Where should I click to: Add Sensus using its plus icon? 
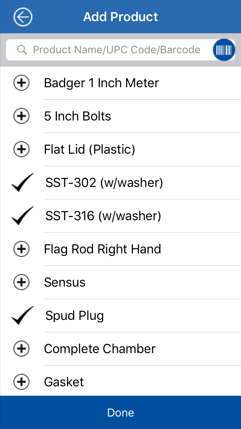point(21,282)
